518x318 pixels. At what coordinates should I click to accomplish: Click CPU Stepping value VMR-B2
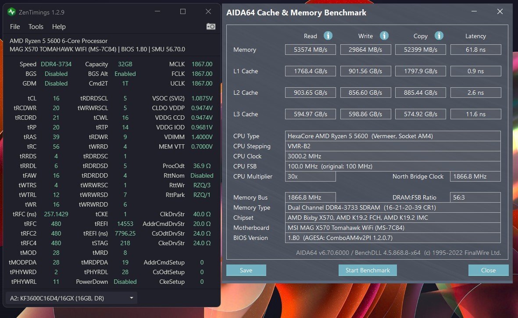[393, 146]
